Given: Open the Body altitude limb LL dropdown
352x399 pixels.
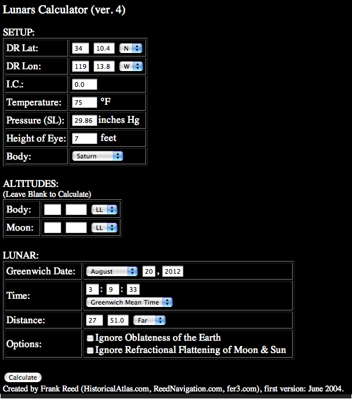Looking at the screenshot, I should click(x=105, y=209).
